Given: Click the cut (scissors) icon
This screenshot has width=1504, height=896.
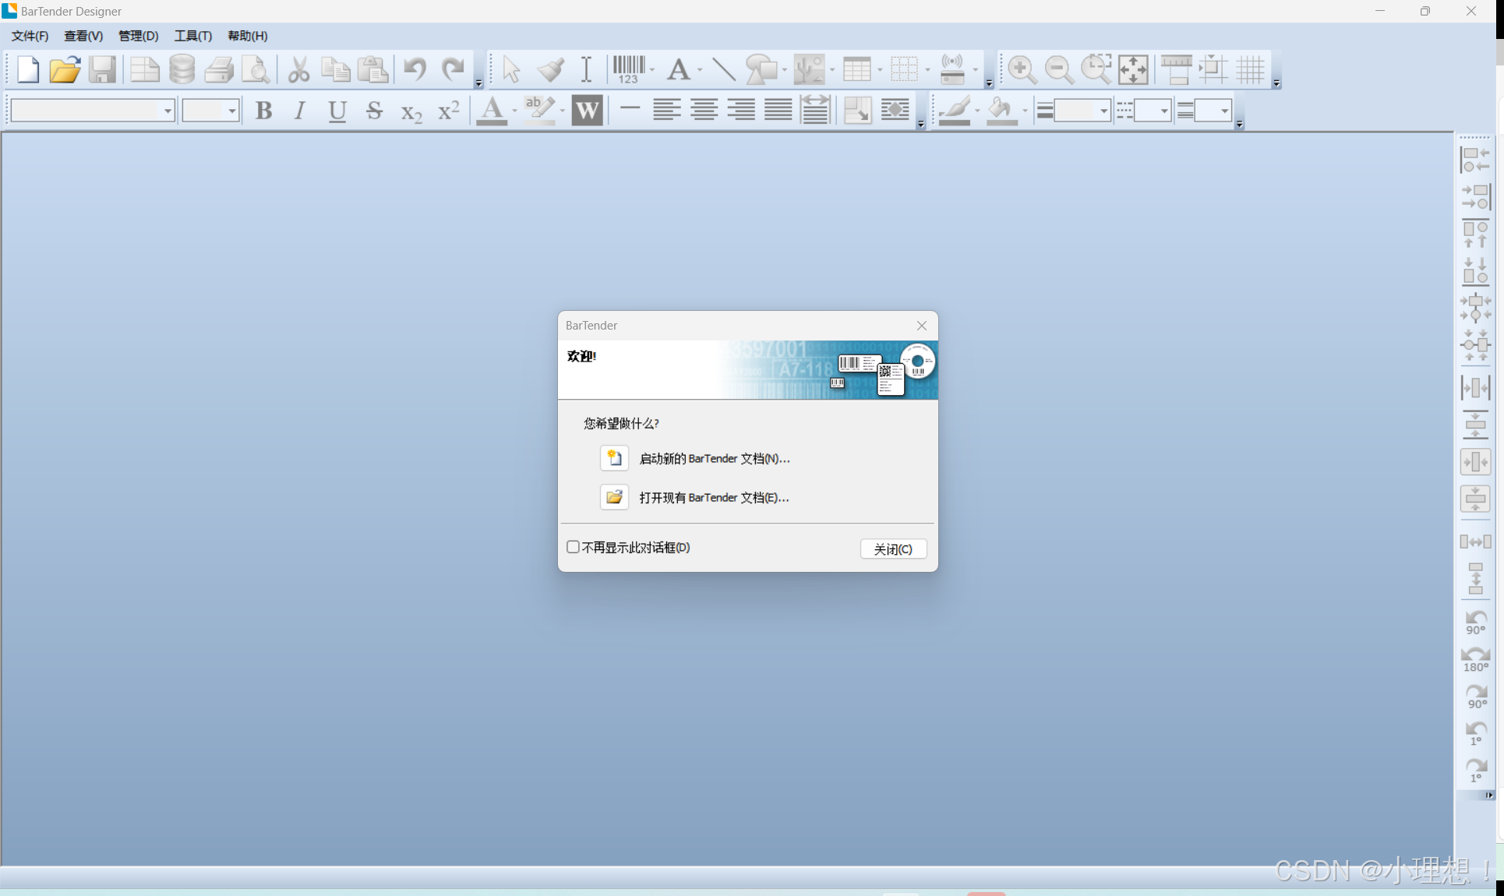Looking at the screenshot, I should pyautogui.click(x=298, y=69).
